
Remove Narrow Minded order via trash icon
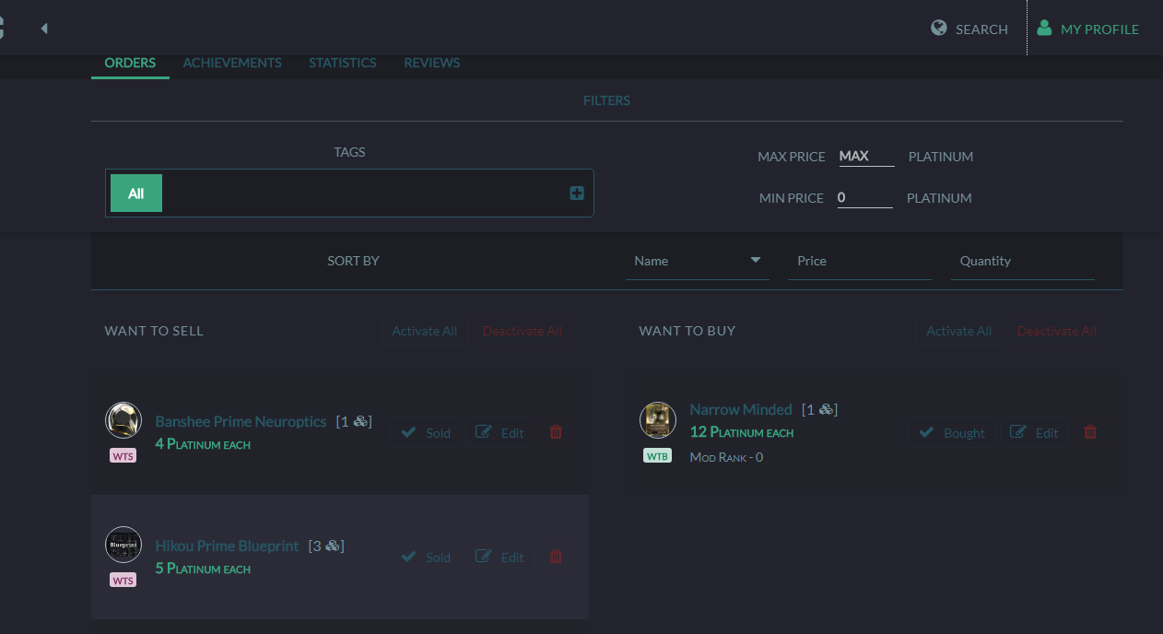[x=1089, y=431]
